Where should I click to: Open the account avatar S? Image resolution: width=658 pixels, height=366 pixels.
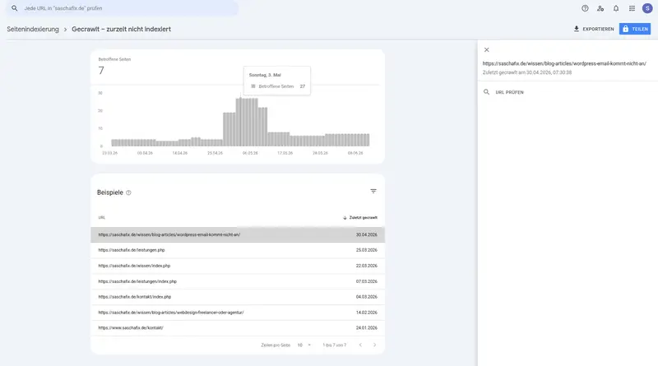pyautogui.click(x=647, y=8)
